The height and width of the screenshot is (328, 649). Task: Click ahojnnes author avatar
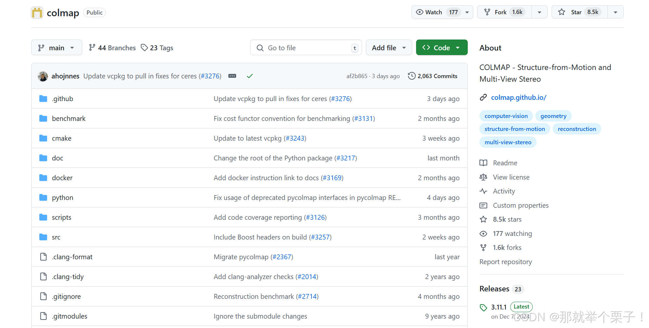pos(43,76)
